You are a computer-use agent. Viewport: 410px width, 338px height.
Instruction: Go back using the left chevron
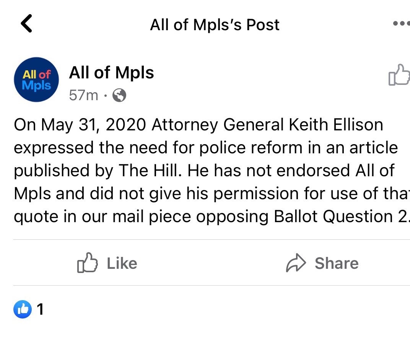[26, 24]
